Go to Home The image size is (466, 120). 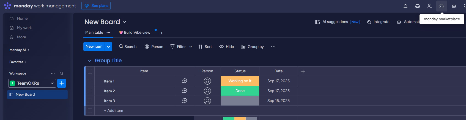[x=19, y=19]
